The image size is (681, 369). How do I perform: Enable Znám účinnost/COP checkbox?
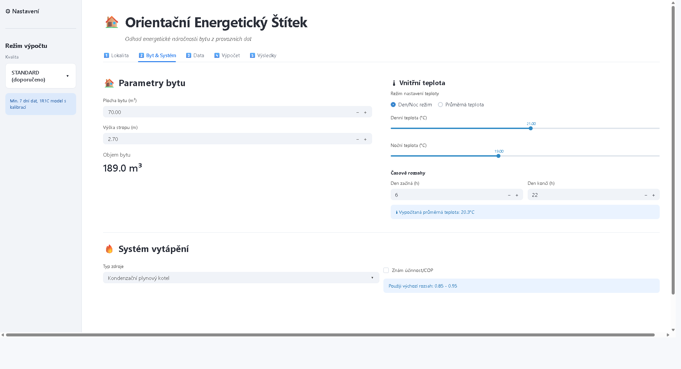(x=386, y=270)
